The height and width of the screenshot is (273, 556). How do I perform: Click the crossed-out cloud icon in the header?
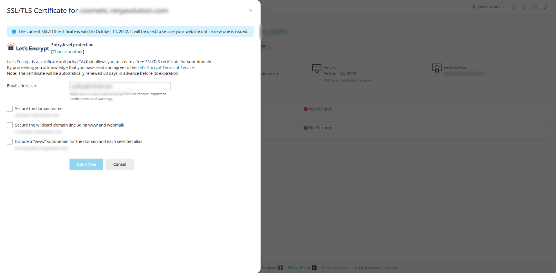[524, 7]
